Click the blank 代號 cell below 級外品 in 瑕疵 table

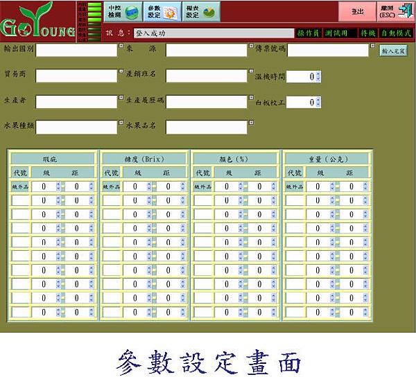click(20, 201)
